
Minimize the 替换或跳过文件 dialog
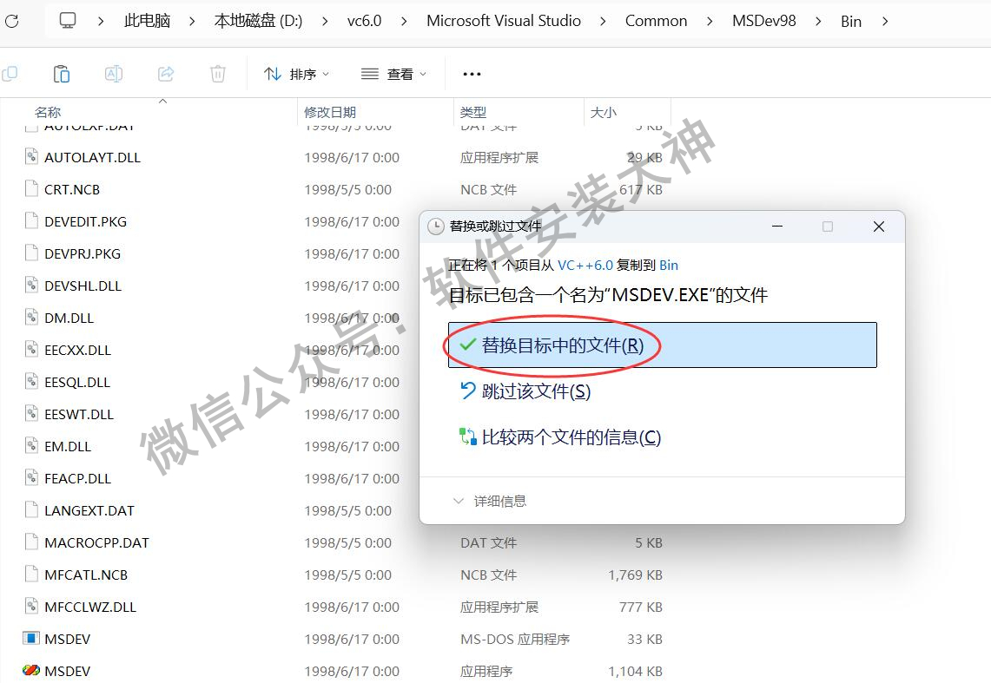777,226
